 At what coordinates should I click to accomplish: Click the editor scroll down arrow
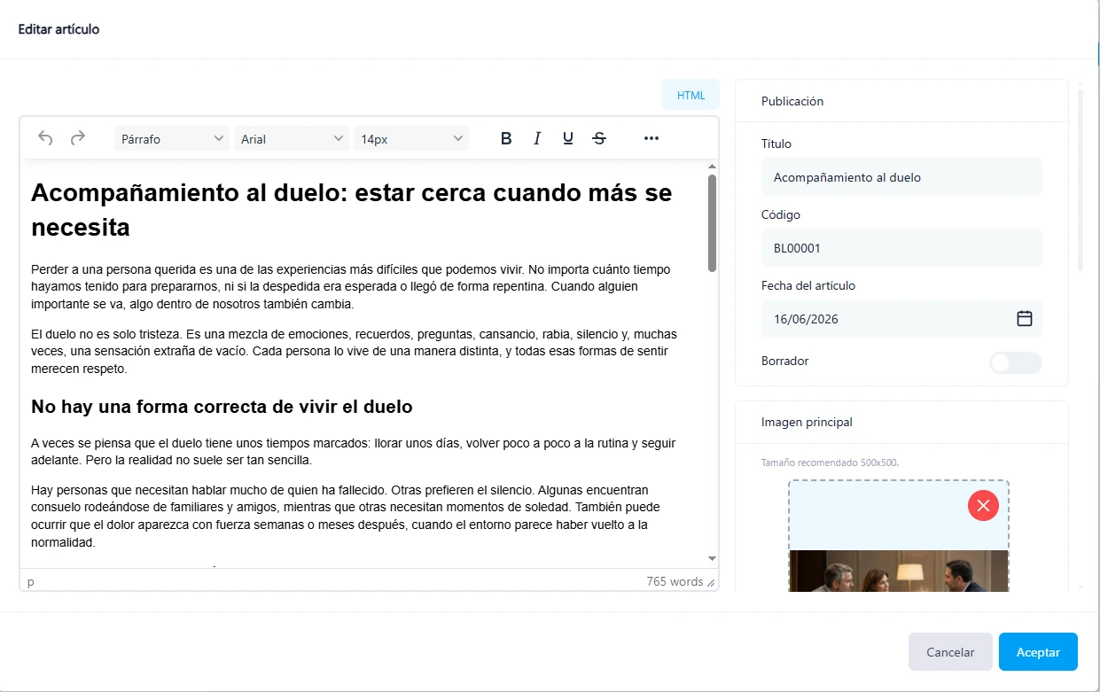(712, 558)
